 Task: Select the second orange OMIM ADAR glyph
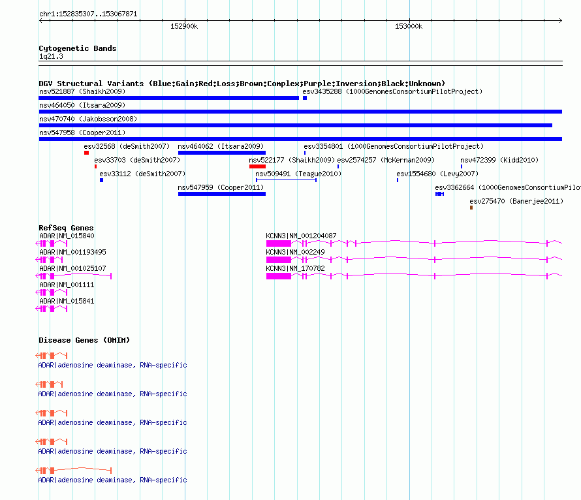click(49, 384)
